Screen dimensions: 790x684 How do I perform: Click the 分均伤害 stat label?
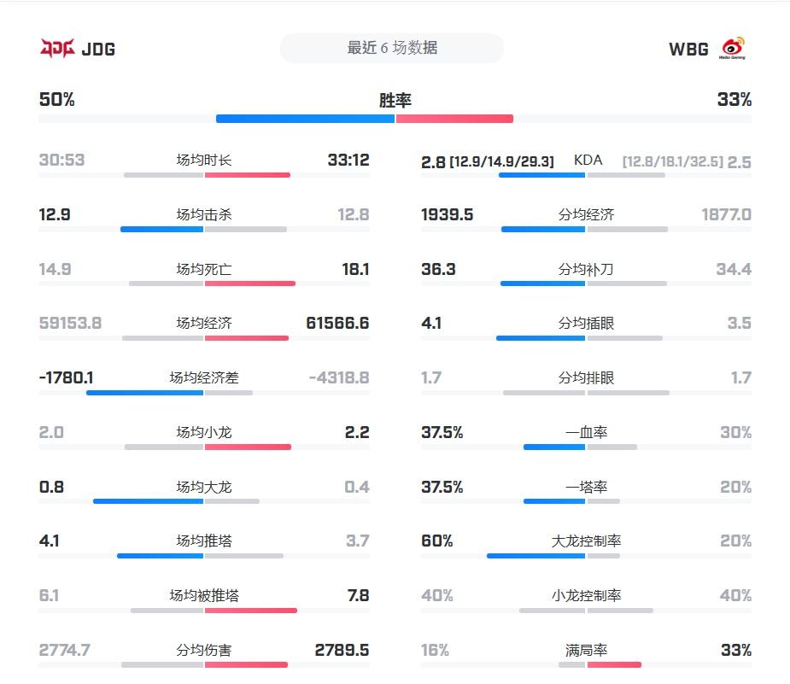[x=204, y=651]
